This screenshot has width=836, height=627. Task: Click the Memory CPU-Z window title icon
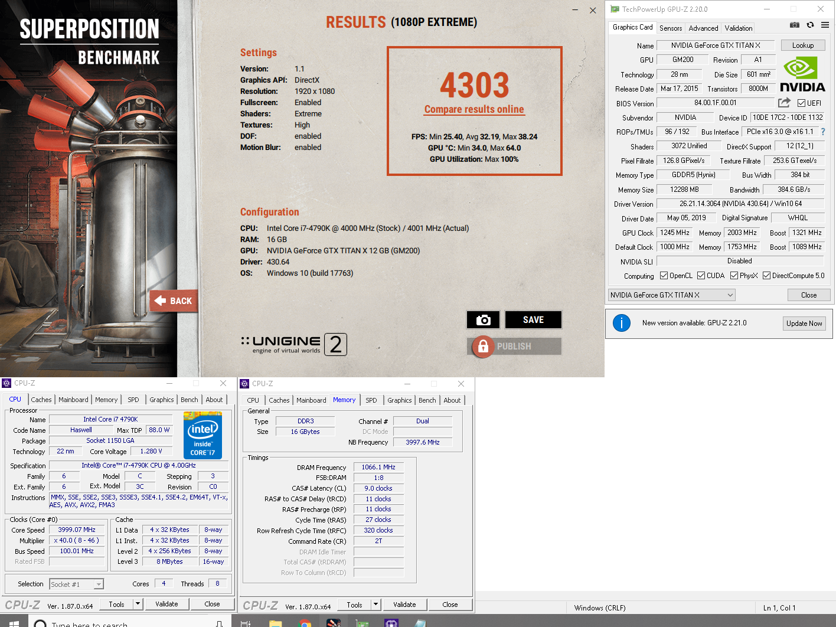[244, 384]
